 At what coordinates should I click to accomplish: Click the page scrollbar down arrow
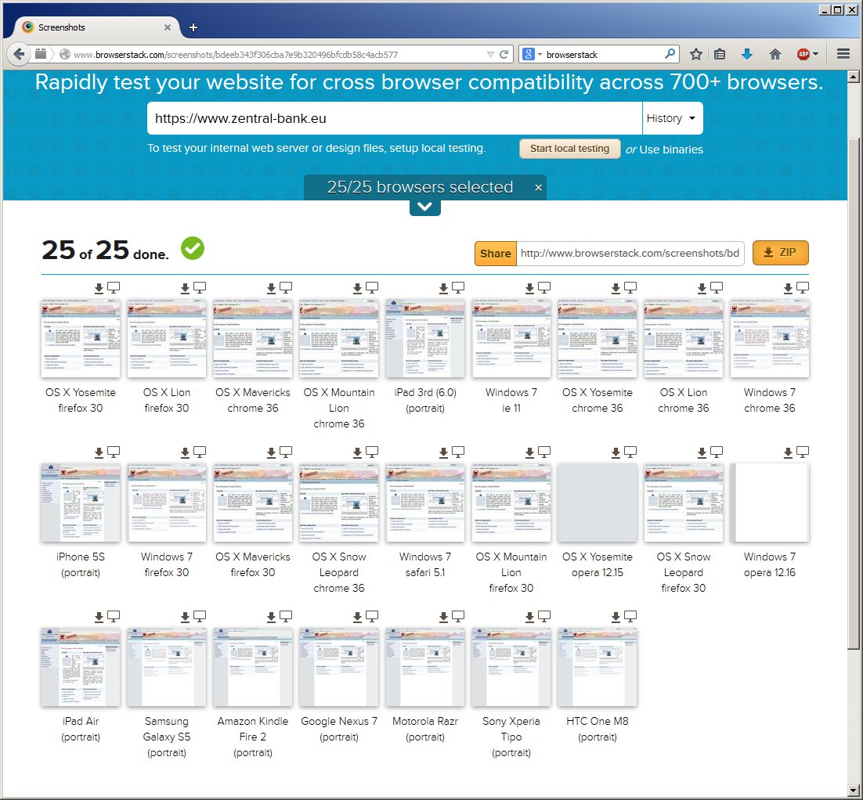[854, 790]
